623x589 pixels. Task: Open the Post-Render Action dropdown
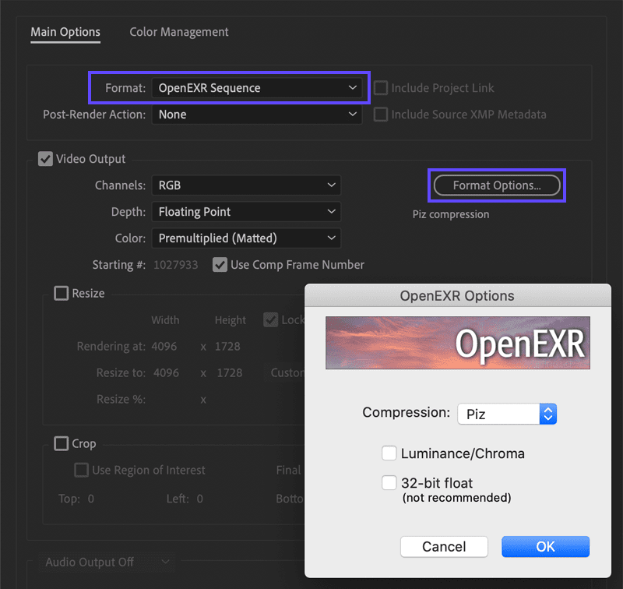pyautogui.click(x=257, y=114)
